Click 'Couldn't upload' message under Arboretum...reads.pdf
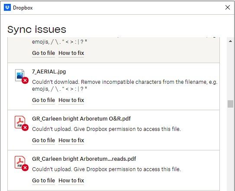Viewport: 235px width, 191px height. 106,169
